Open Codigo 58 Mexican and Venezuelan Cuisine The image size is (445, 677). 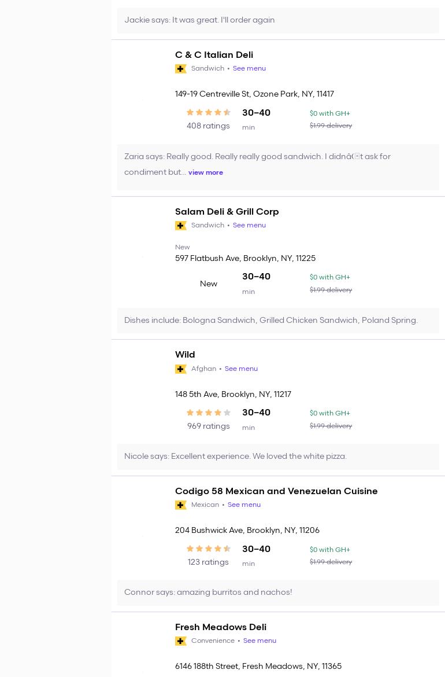pyautogui.click(x=276, y=491)
